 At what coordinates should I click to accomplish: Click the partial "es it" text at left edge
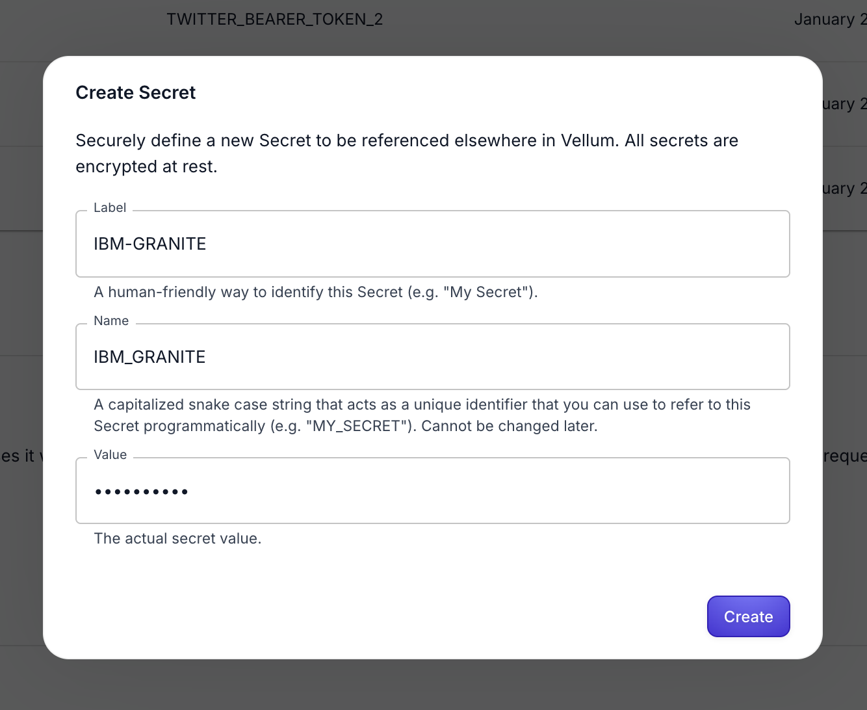18,456
